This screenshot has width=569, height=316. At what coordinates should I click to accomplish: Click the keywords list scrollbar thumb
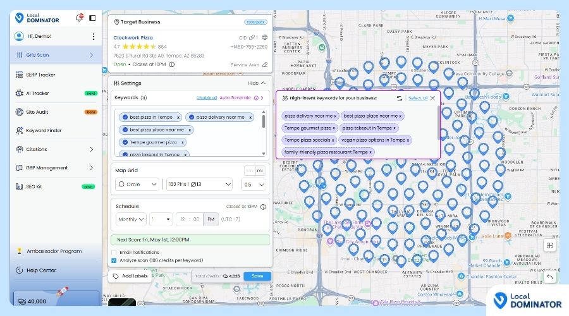pos(264,121)
